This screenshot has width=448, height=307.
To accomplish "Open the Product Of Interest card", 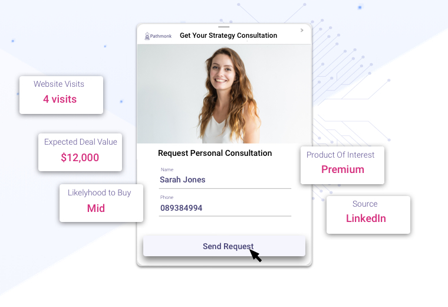I will pyautogui.click(x=342, y=165).
